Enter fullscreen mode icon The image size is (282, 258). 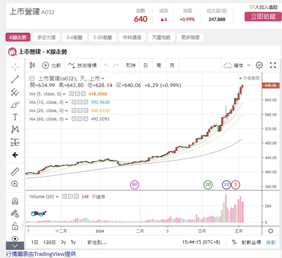[273, 65]
